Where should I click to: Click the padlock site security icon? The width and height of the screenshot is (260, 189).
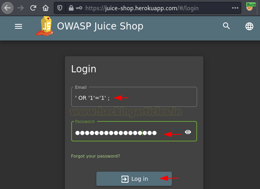coord(71,8)
